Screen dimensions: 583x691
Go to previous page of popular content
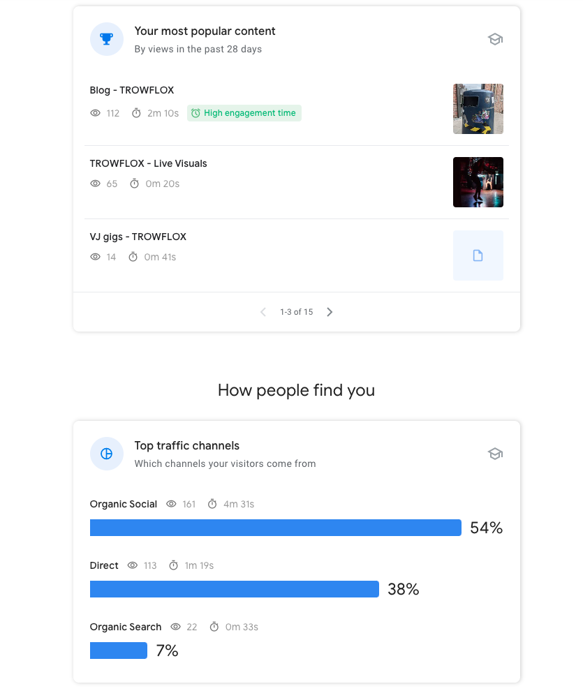coord(263,312)
